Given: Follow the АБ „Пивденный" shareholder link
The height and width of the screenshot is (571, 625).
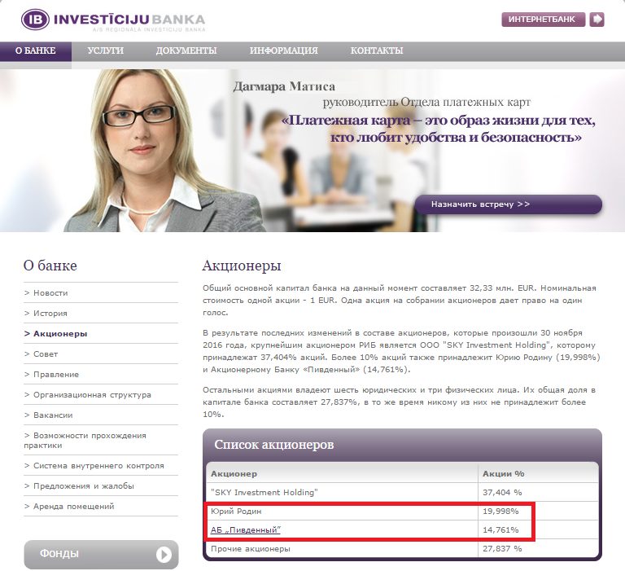Looking at the screenshot, I should 246,529.
